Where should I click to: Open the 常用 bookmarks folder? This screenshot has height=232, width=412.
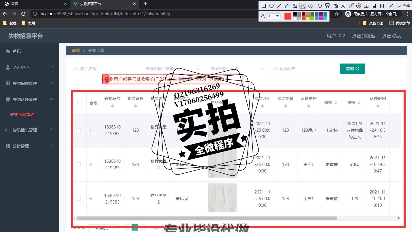coord(28,23)
